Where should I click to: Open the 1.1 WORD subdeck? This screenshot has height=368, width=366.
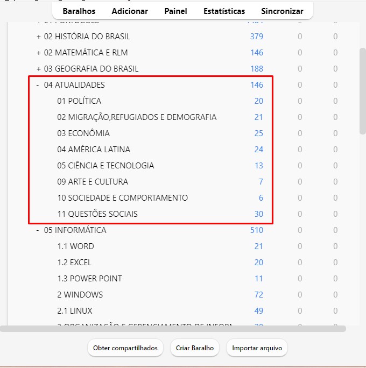75,246
